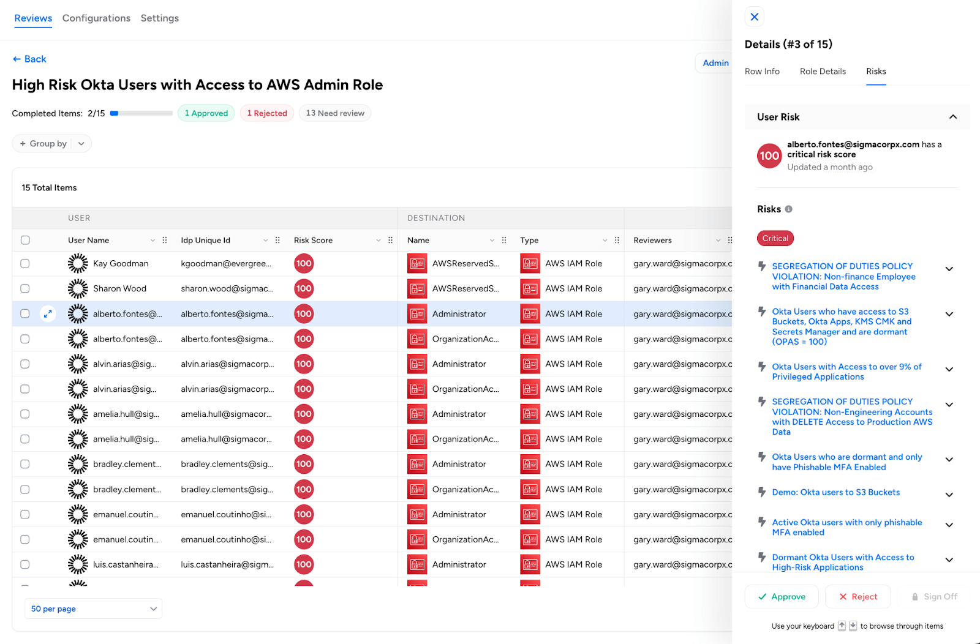The height and width of the screenshot is (644, 980).
Task: Click the AWS IAM Role type icon in Sharon Wood row
Action: [x=530, y=289]
